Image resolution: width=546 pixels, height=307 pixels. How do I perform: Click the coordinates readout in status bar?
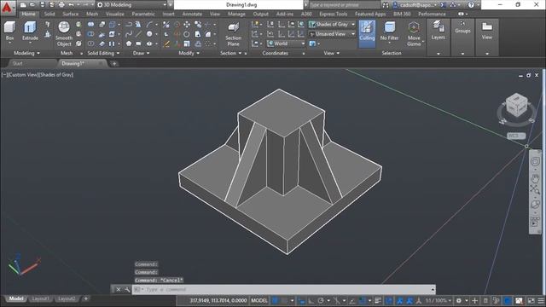point(218,300)
